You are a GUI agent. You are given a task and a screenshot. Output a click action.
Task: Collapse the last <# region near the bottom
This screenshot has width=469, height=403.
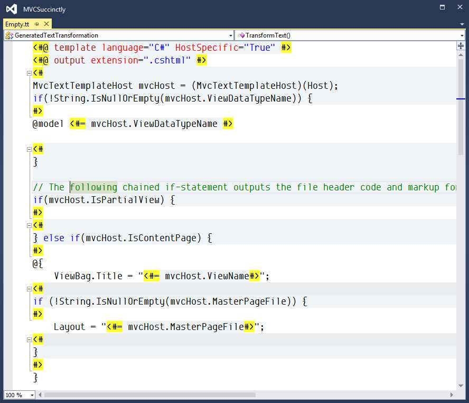[x=30, y=340]
